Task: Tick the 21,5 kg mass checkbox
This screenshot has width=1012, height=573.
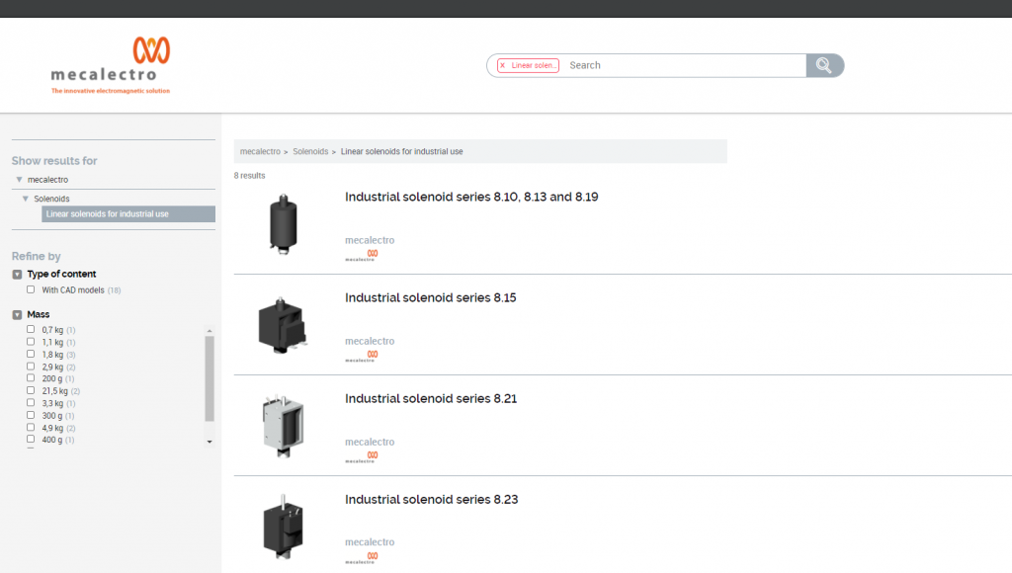Action: [31, 391]
